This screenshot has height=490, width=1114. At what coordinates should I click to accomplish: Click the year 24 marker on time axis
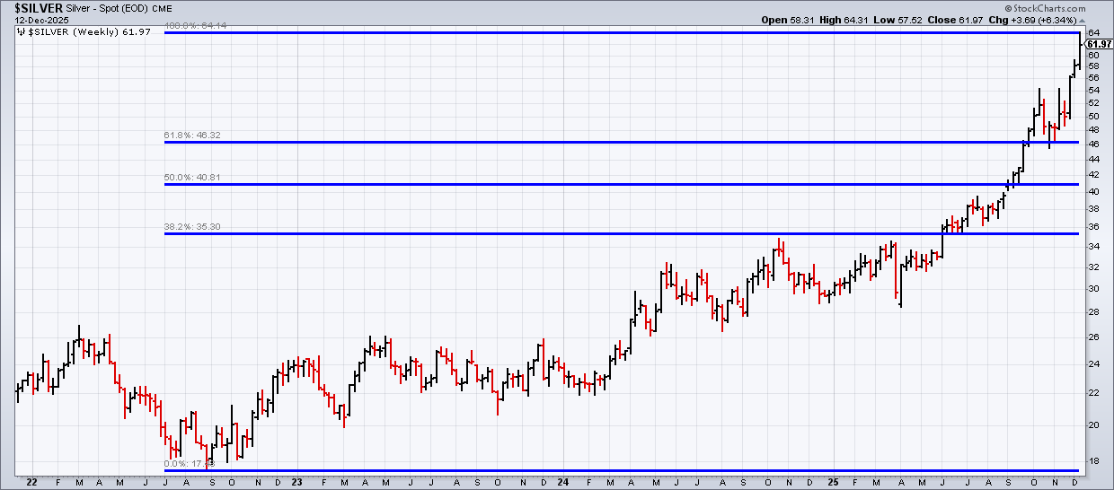[562, 482]
